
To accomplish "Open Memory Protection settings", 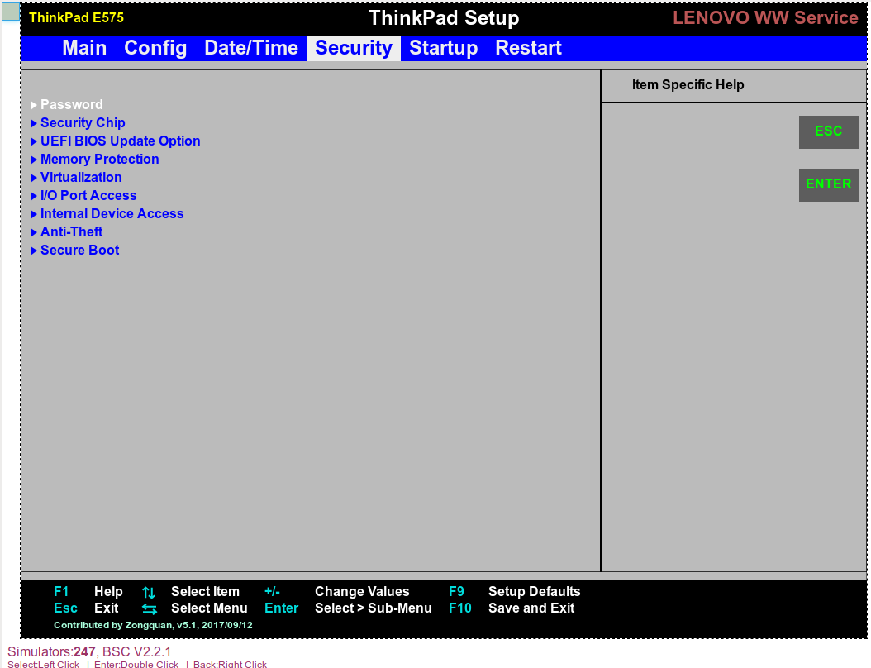I will [99, 160].
